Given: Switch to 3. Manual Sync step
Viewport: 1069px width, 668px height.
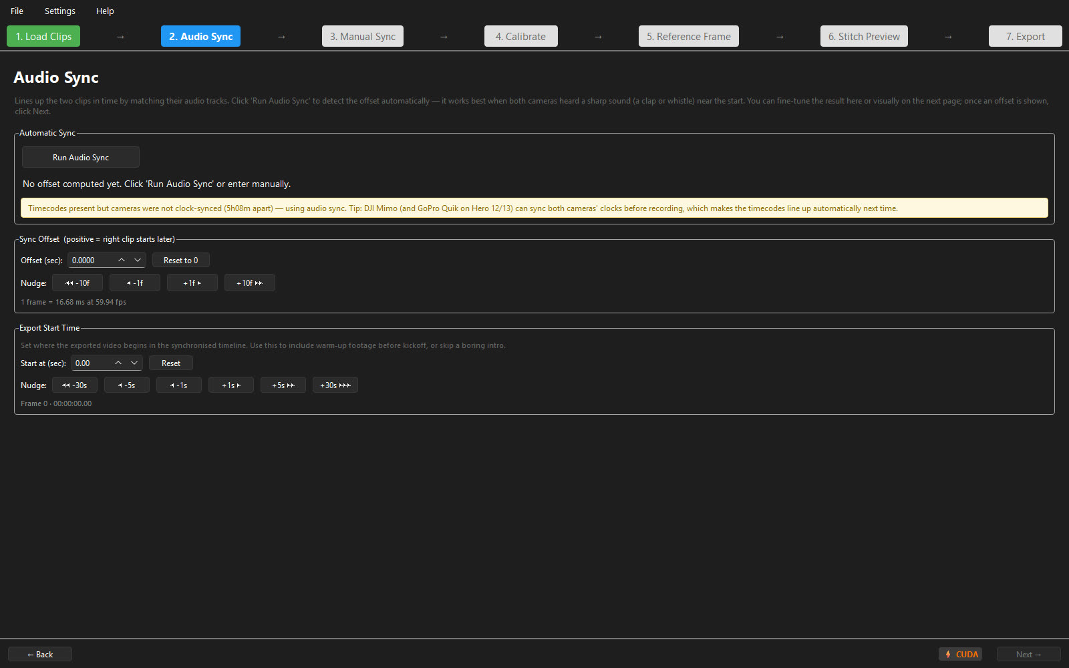Looking at the screenshot, I should coord(363,36).
